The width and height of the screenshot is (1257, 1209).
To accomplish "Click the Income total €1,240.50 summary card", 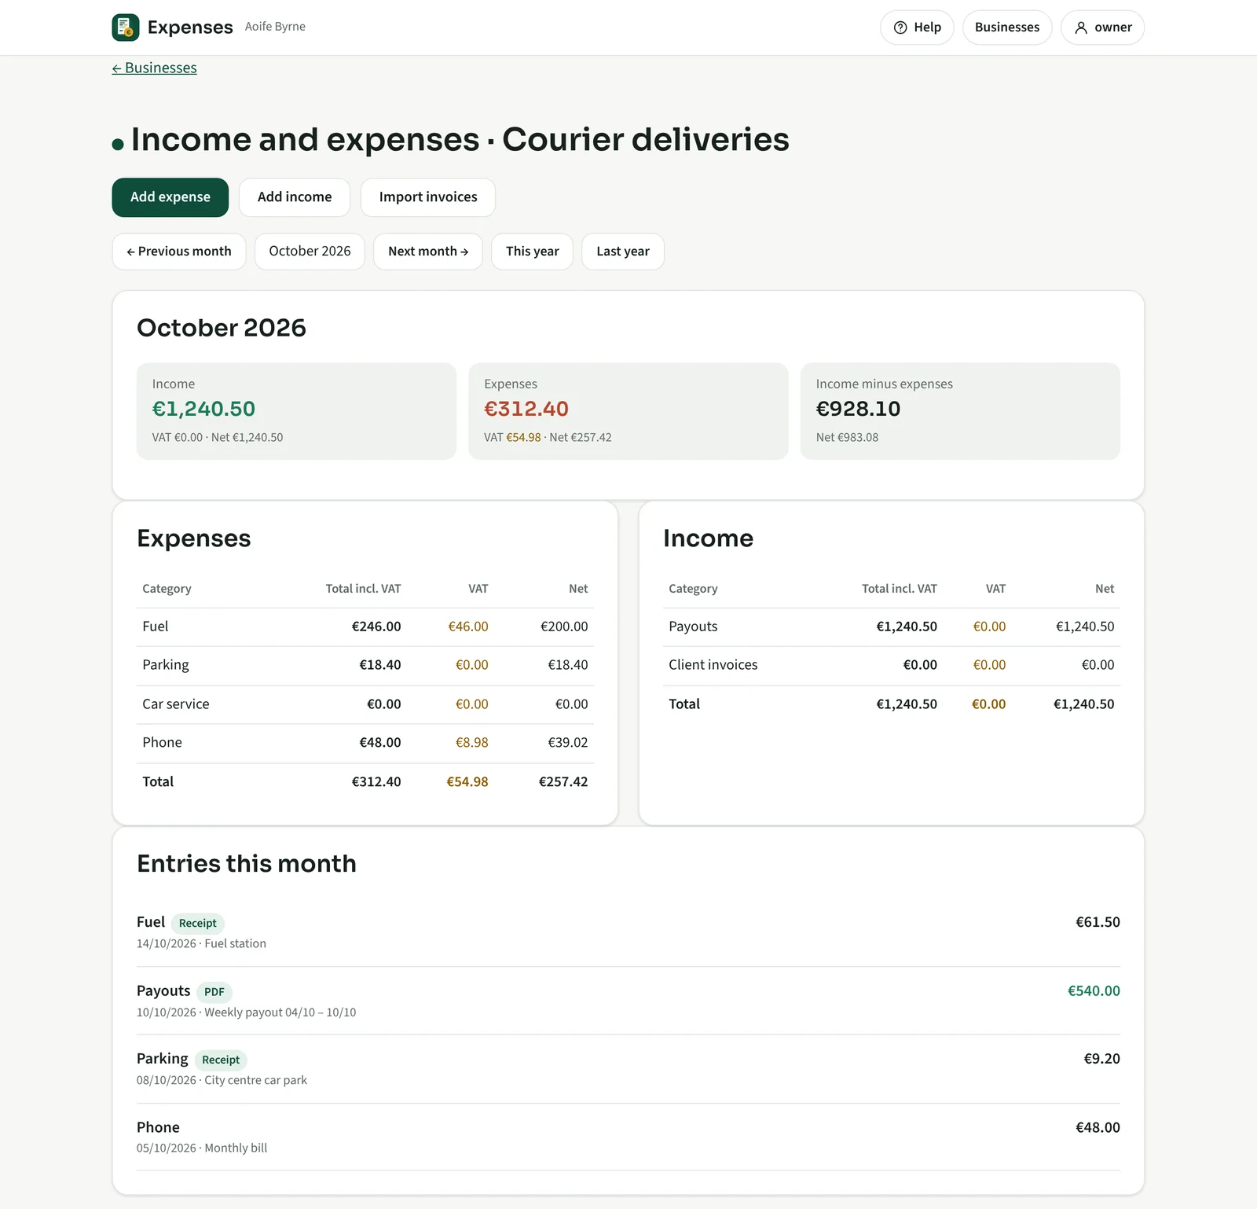I will [296, 411].
